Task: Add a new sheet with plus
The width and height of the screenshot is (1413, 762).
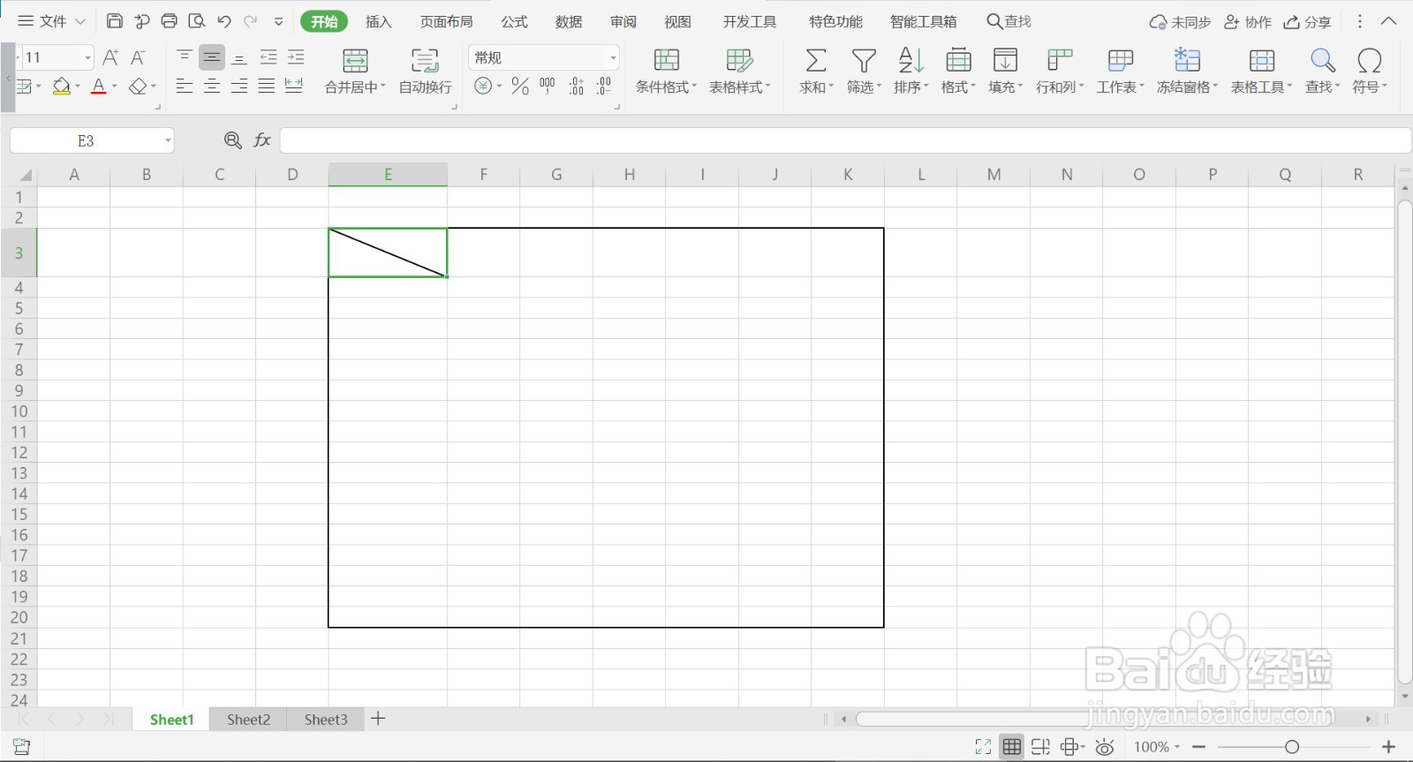Action: pos(378,719)
